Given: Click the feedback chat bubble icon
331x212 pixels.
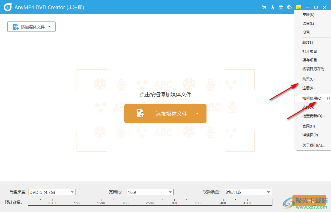Looking at the screenshot, I should [289, 7].
